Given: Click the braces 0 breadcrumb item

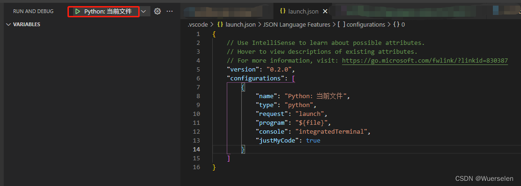Looking at the screenshot, I should (399, 24).
